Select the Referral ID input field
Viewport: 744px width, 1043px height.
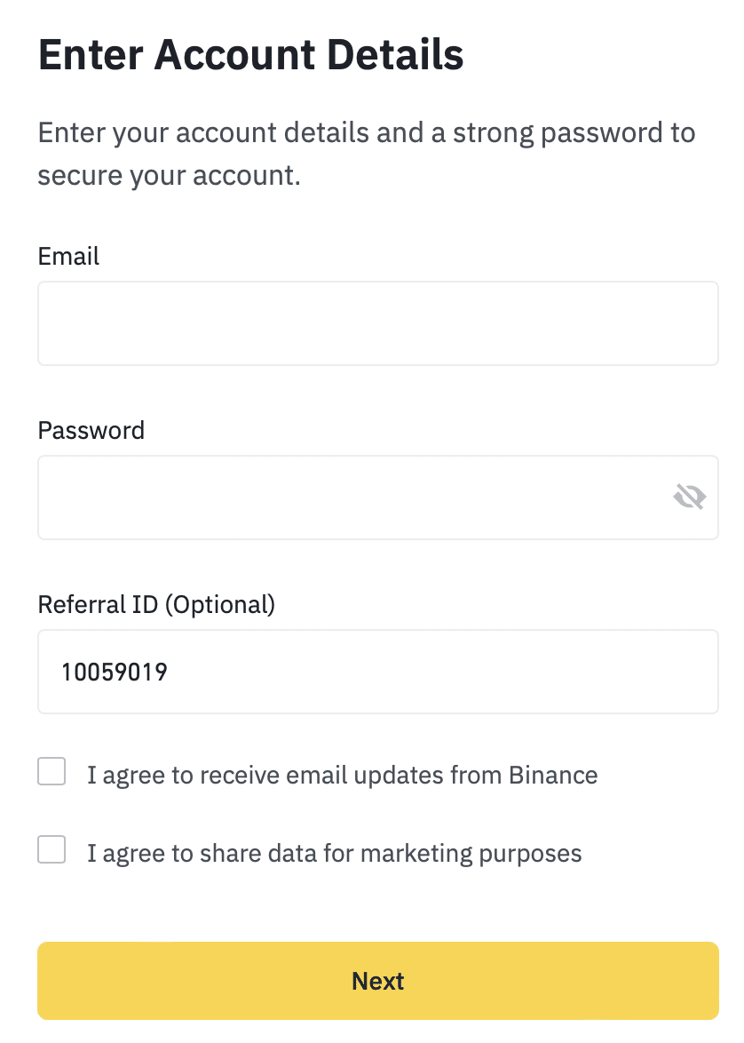[x=377, y=672]
